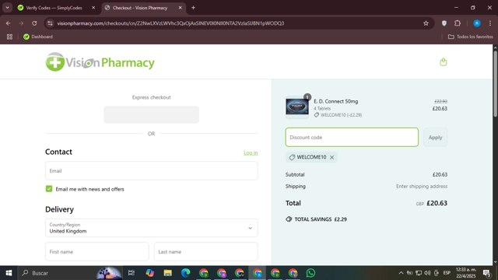
Task: Toggle Email me with news and offers
Action: click(49, 189)
